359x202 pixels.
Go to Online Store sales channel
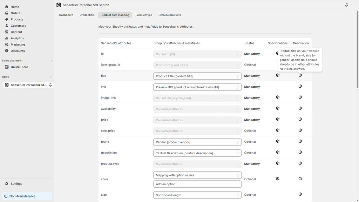[x=19, y=67]
